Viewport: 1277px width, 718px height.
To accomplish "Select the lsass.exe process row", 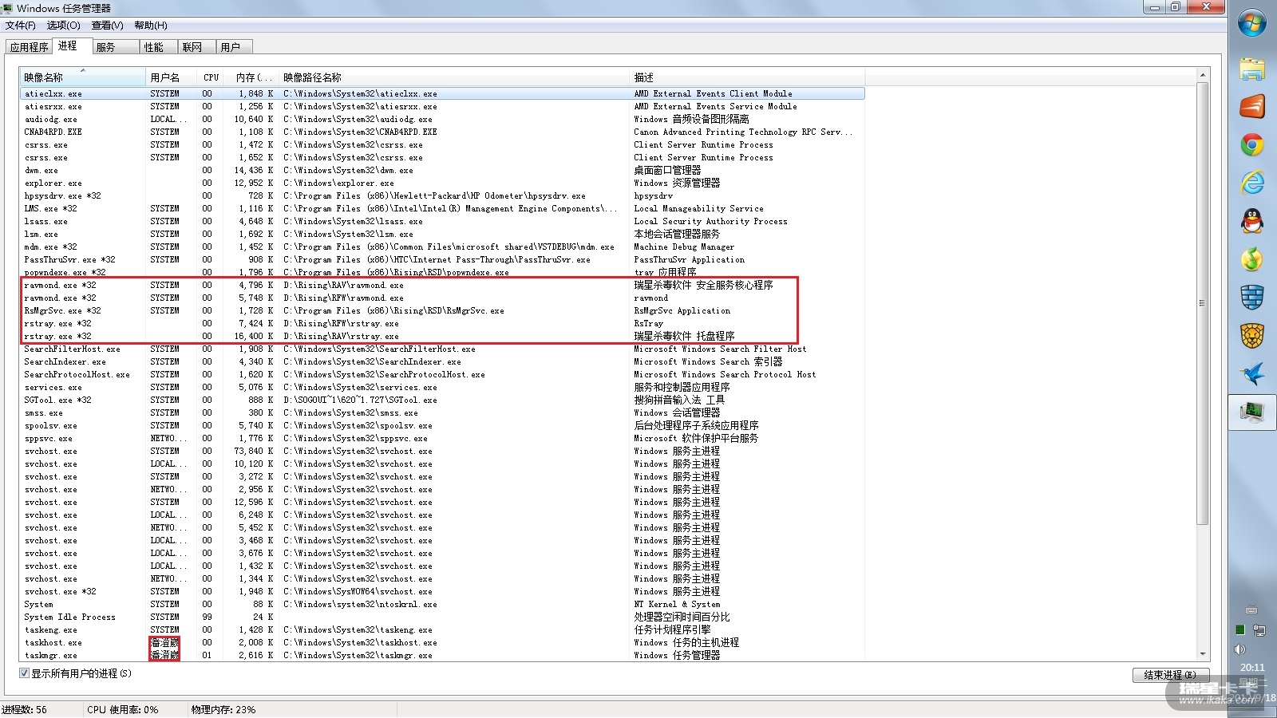I will click(x=442, y=221).
